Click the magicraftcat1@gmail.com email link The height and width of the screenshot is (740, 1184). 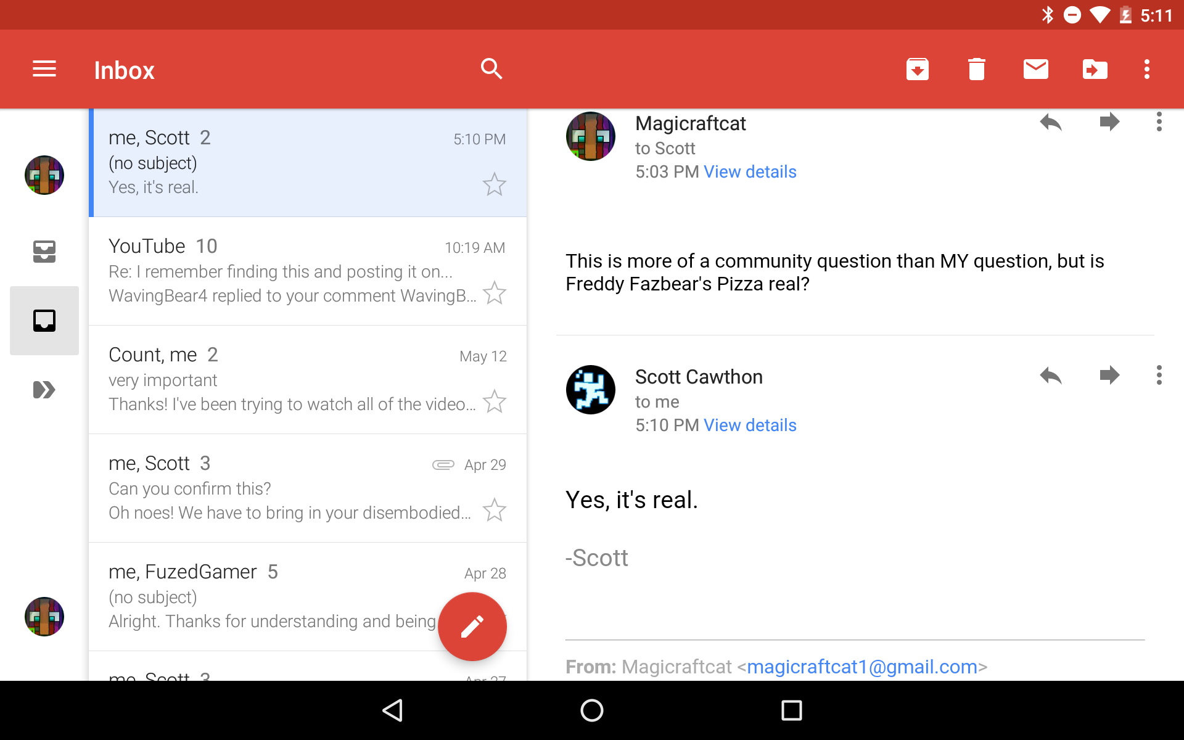point(862,667)
